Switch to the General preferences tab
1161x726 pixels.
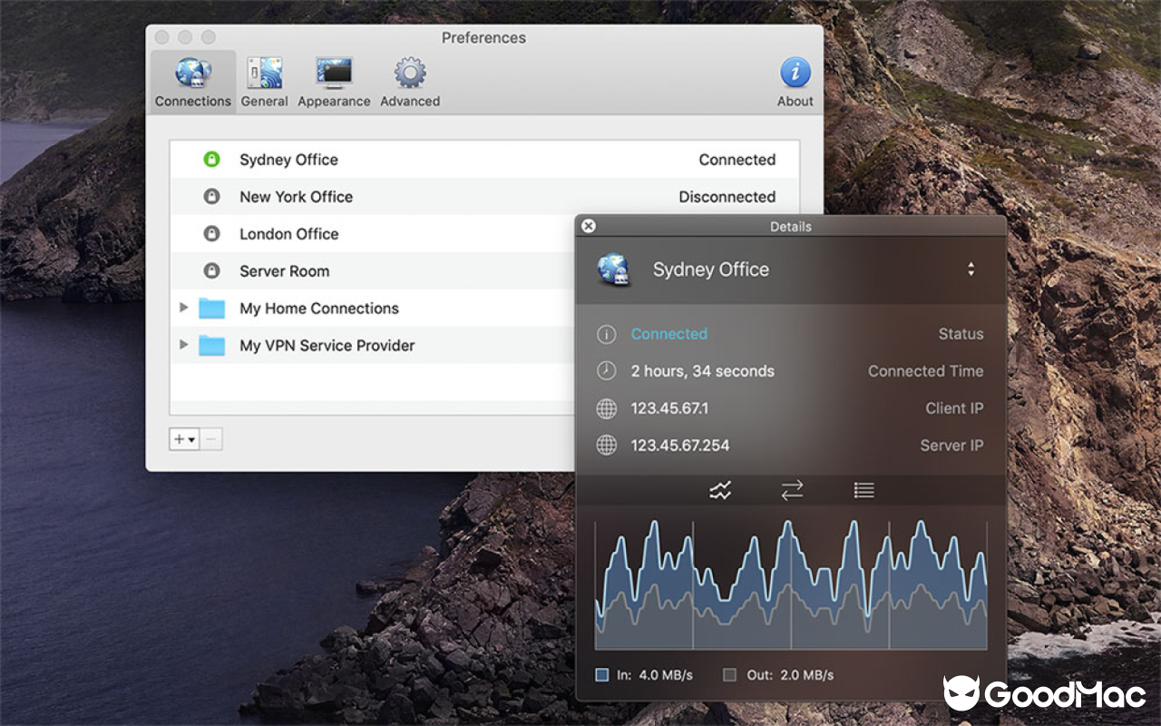(264, 80)
